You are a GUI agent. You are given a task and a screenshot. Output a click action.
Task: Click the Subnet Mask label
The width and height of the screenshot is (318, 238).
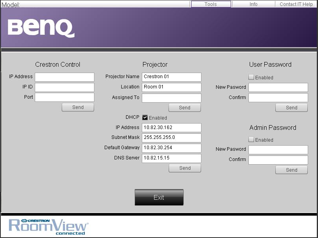pos(125,137)
